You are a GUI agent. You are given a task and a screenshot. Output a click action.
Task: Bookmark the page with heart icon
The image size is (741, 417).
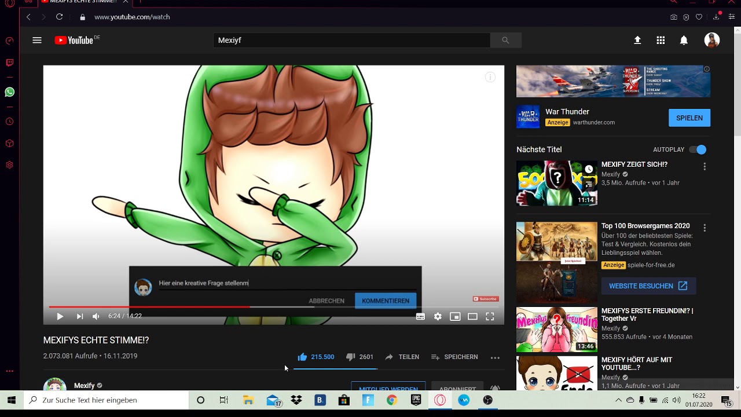699,17
